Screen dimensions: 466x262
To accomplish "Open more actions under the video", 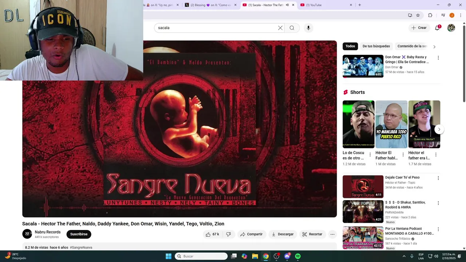I will coord(332,234).
